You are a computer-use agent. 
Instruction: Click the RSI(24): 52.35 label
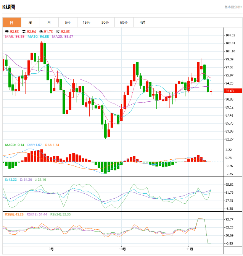(61, 214)
